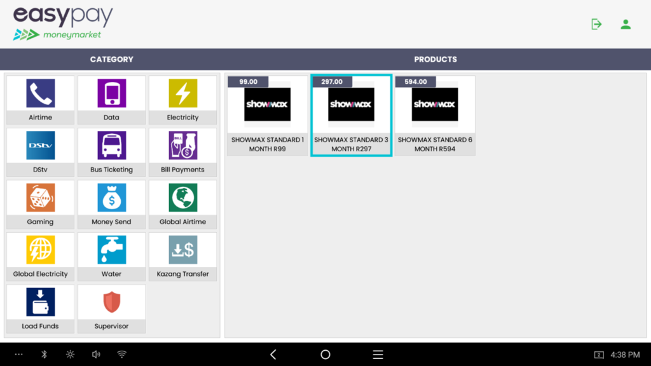
Task: Open the three-dots overflow in system bar
Action: (x=18, y=355)
